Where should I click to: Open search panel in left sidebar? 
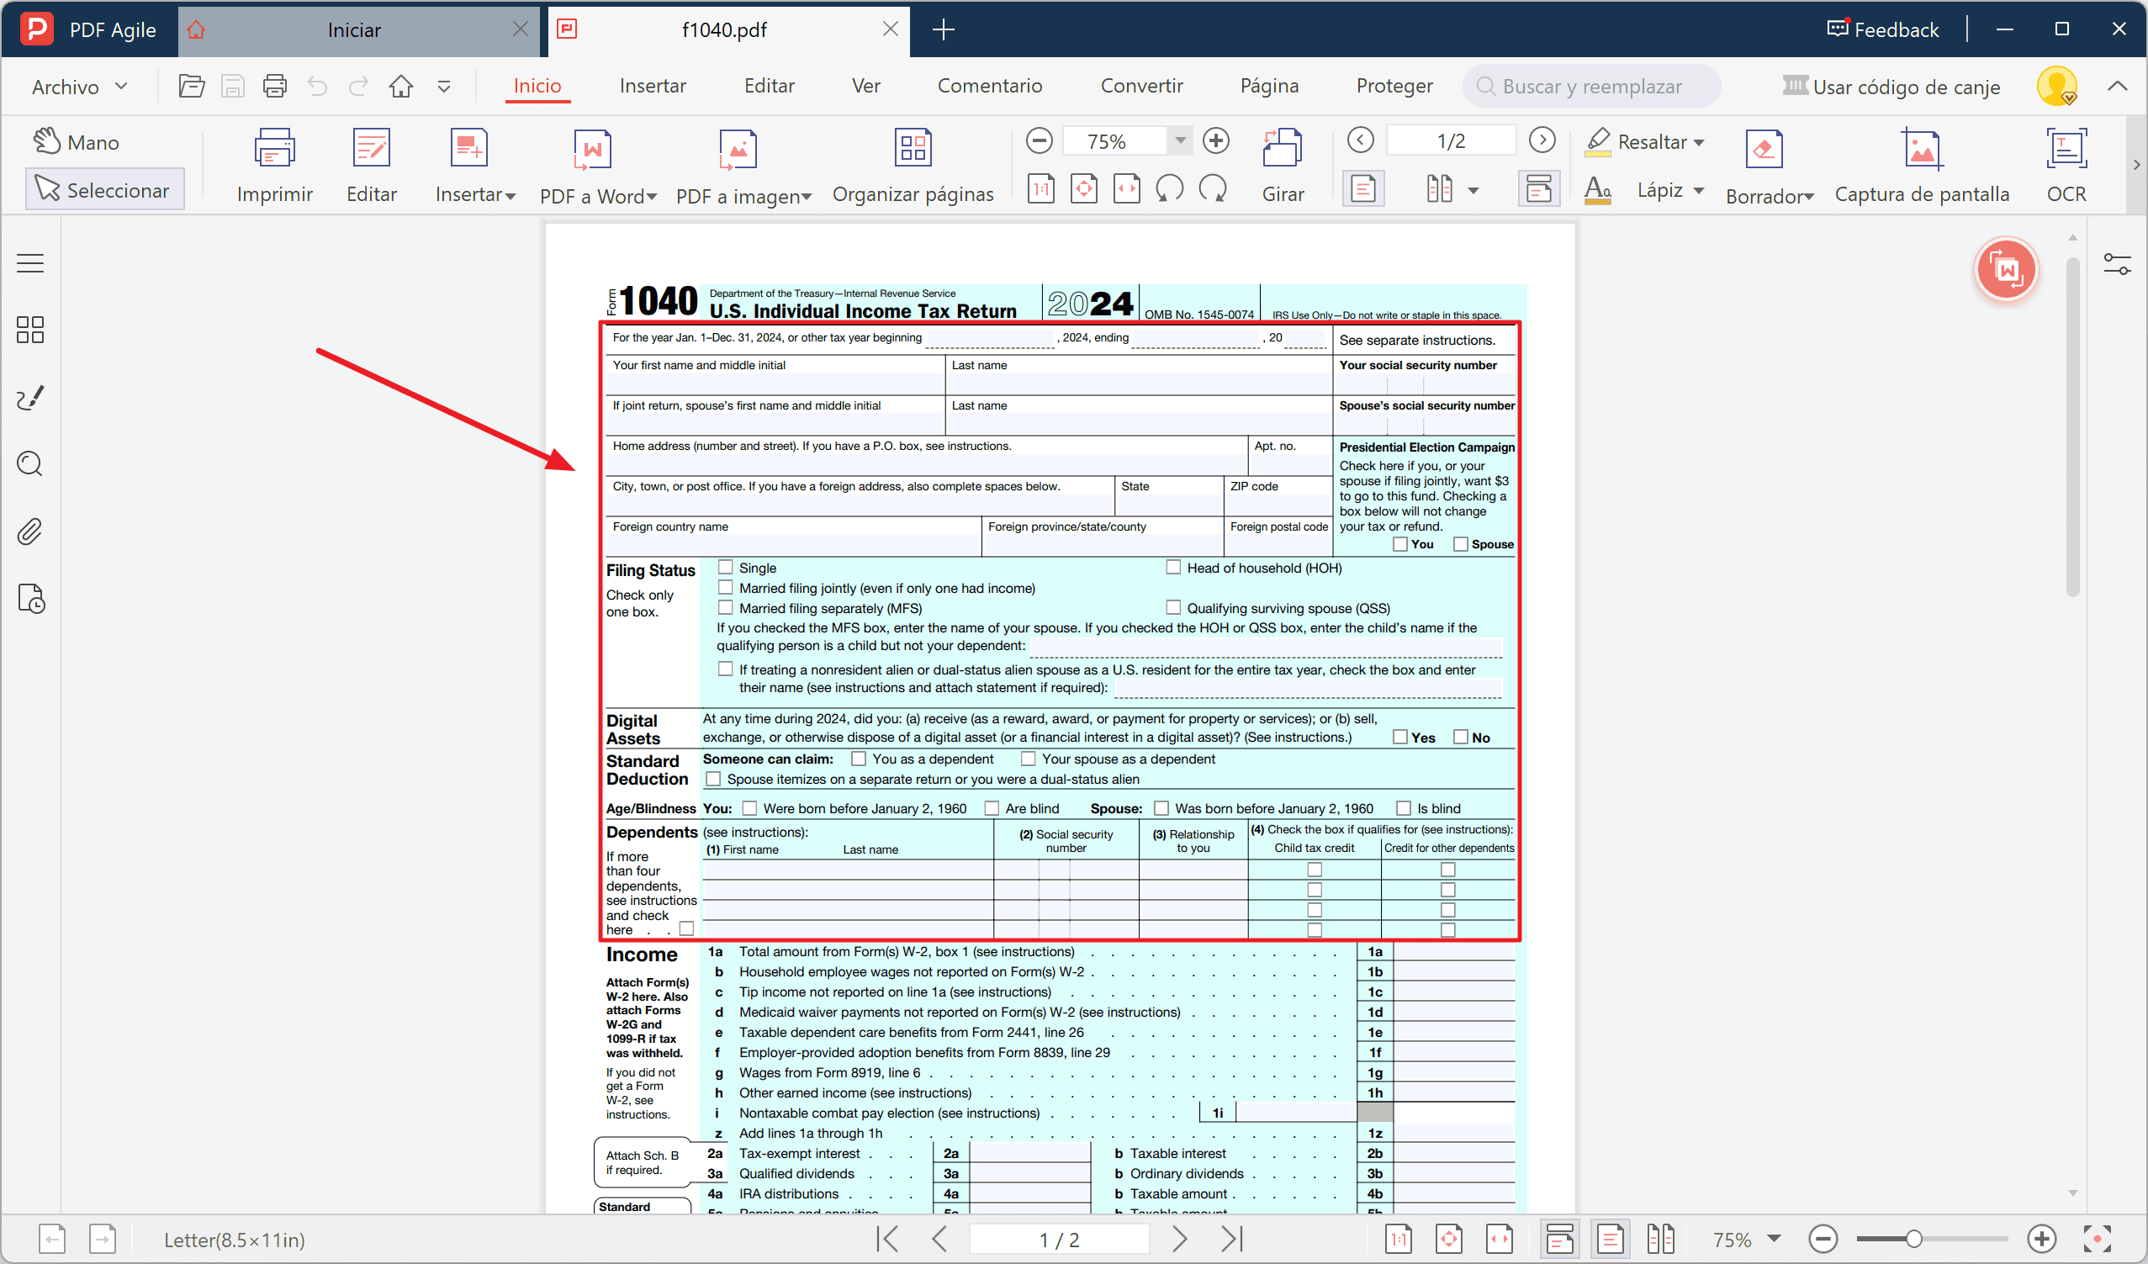[x=29, y=463]
